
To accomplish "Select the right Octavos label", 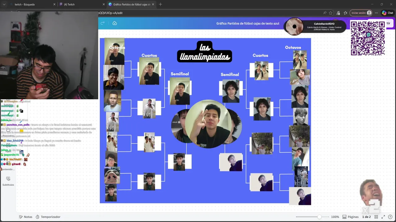I will tap(293, 47).
